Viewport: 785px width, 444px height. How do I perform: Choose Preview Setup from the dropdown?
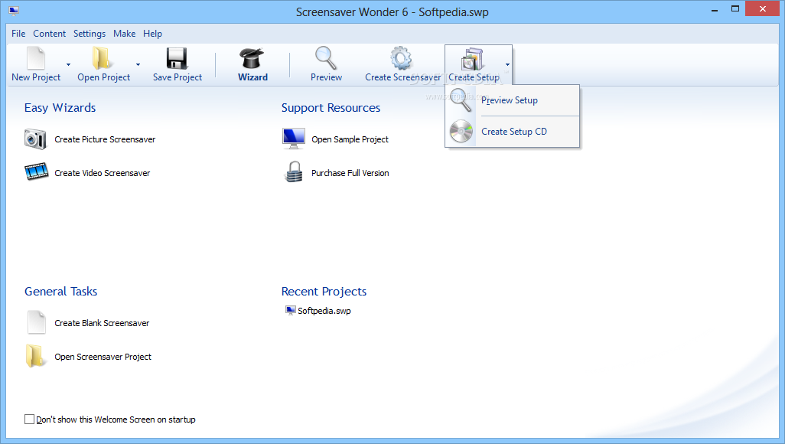click(512, 100)
